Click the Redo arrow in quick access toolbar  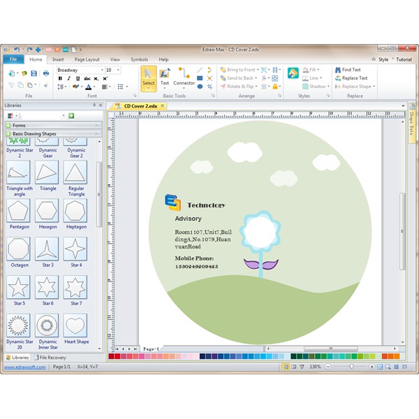point(29,50)
